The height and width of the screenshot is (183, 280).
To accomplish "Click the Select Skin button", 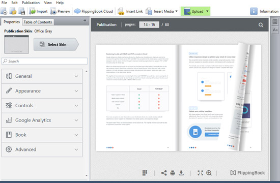I will [x=56, y=44].
